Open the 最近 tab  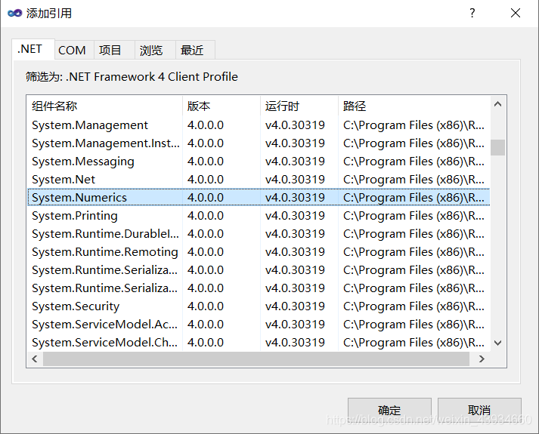[x=192, y=50]
